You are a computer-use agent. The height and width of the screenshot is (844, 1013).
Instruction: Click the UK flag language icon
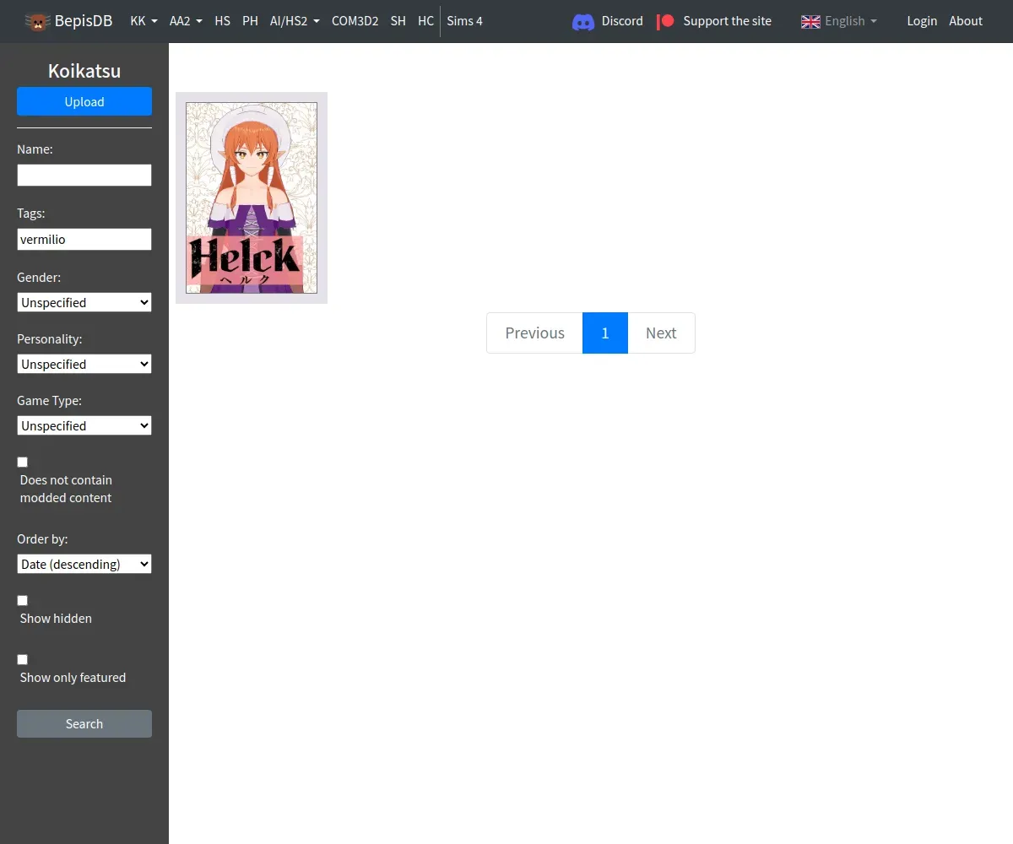click(810, 21)
